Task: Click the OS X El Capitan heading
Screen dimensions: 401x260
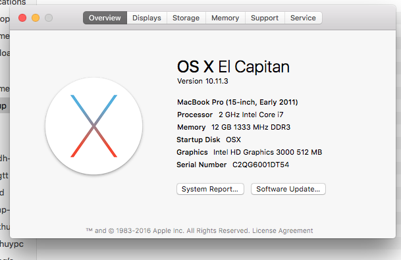Action: (233, 66)
